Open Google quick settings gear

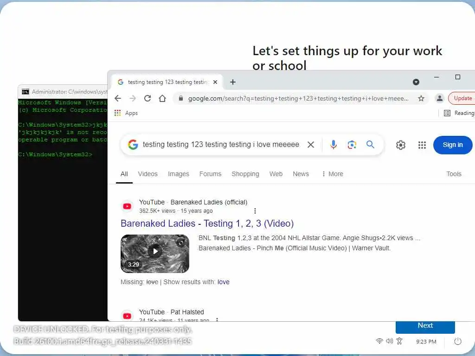(400, 145)
